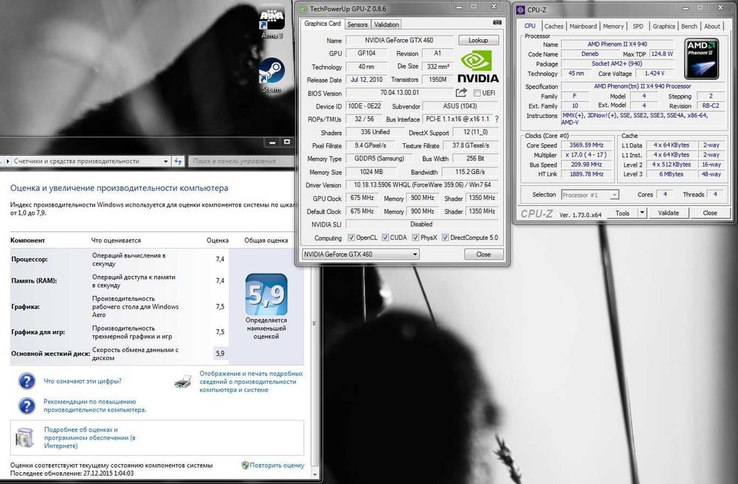The width and height of the screenshot is (738, 484).
Task: Click the 'Процессор' row score 7,4
Action: [220, 259]
